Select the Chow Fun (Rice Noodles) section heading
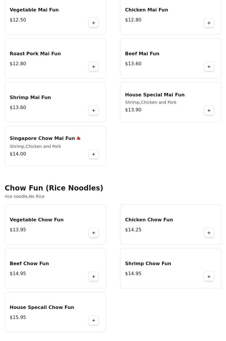226x341 pixels. [x=54, y=188]
